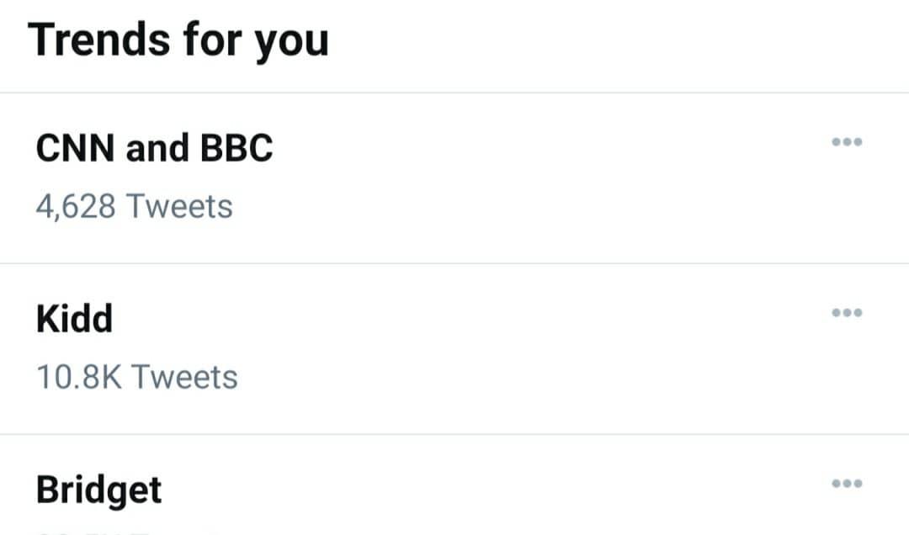The height and width of the screenshot is (535, 909).
Task: Click the word BBC in first trend
Action: click(237, 148)
